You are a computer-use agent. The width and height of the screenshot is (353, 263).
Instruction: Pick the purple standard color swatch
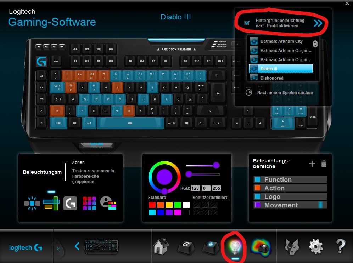pyautogui.click(x=169, y=212)
